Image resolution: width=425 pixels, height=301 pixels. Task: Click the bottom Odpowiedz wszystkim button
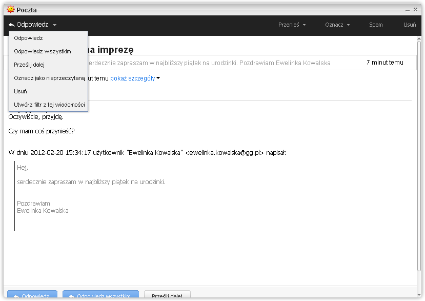(x=100, y=295)
